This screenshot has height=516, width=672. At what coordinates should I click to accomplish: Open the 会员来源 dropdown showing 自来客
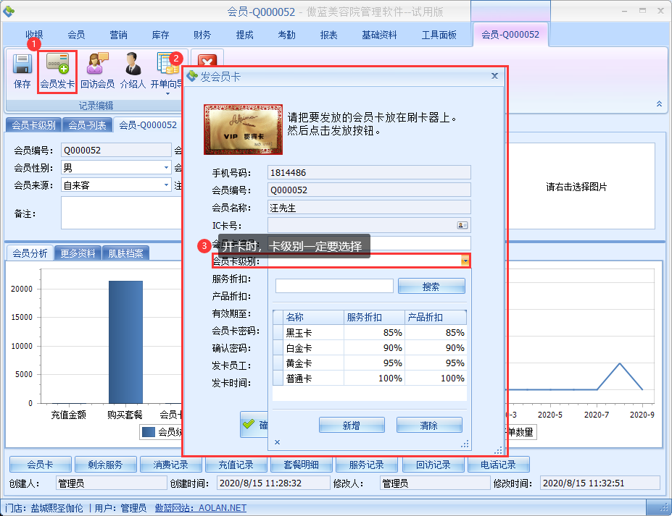point(166,185)
